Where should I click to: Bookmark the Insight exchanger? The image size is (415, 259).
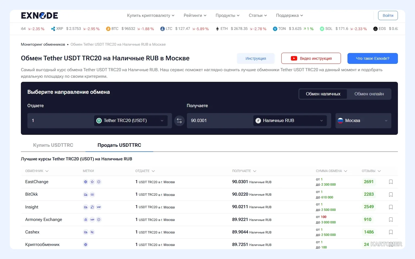click(391, 207)
